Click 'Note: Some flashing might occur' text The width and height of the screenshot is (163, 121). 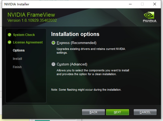[x=86, y=90]
